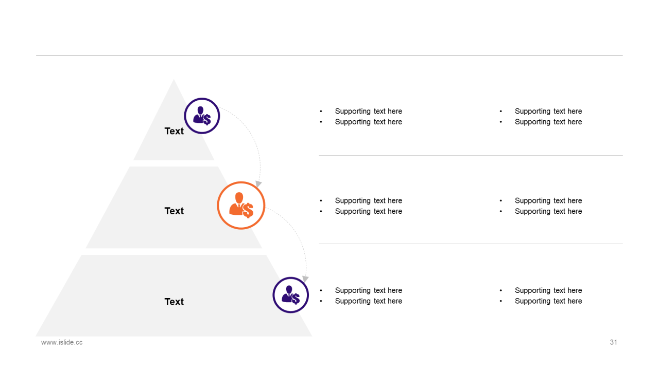The height and width of the screenshot is (370, 659).
Task: Click second Supporting text line in top-right group
Action: point(548,122)
